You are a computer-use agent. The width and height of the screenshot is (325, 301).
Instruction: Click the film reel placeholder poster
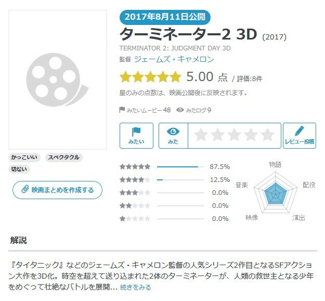(x=58, y=80)
